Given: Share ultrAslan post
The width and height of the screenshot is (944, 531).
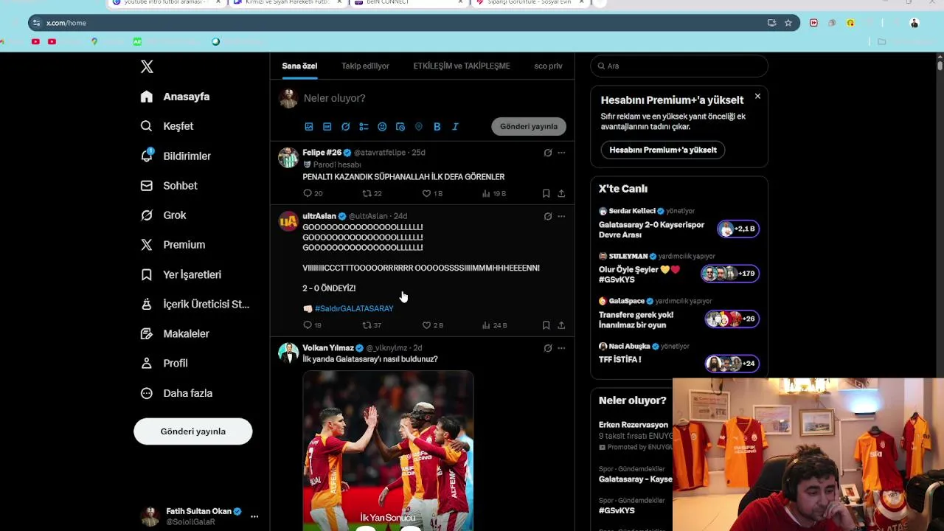Looking at the screenshot, I should click(561, 325).
